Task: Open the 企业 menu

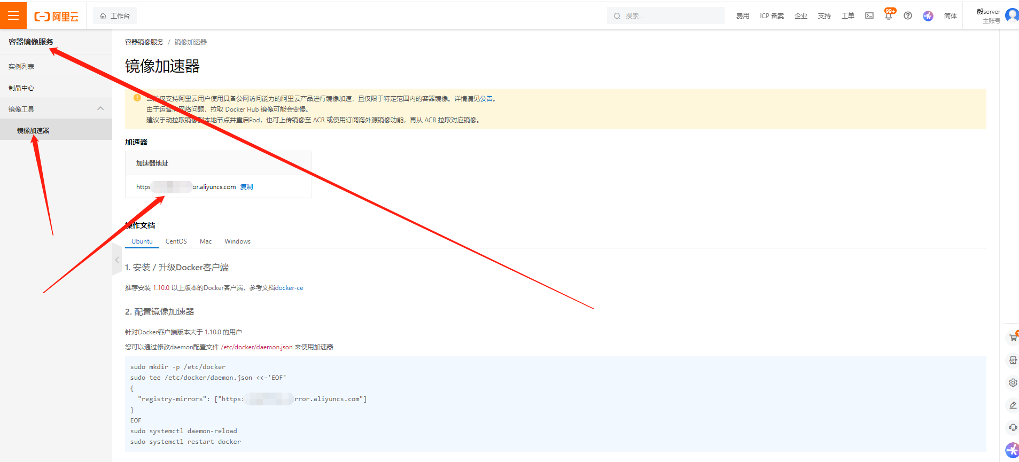Action: point(801,16)
